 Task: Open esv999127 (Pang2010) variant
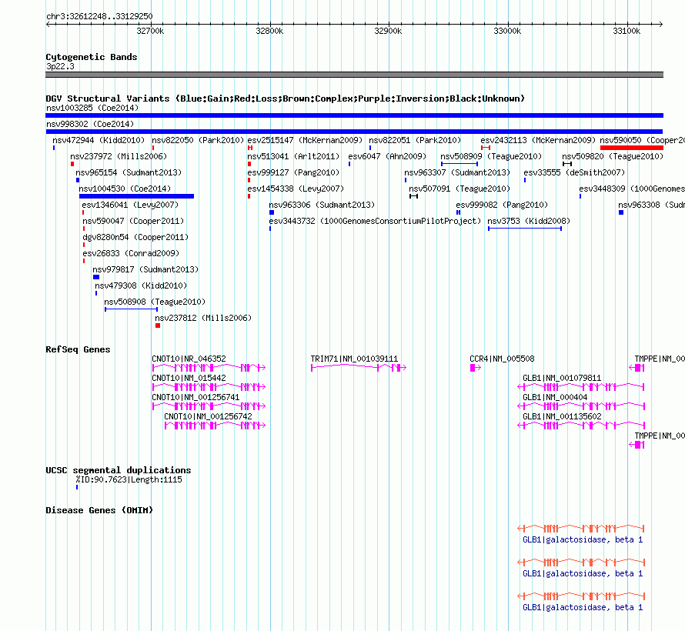pos(293,172)
